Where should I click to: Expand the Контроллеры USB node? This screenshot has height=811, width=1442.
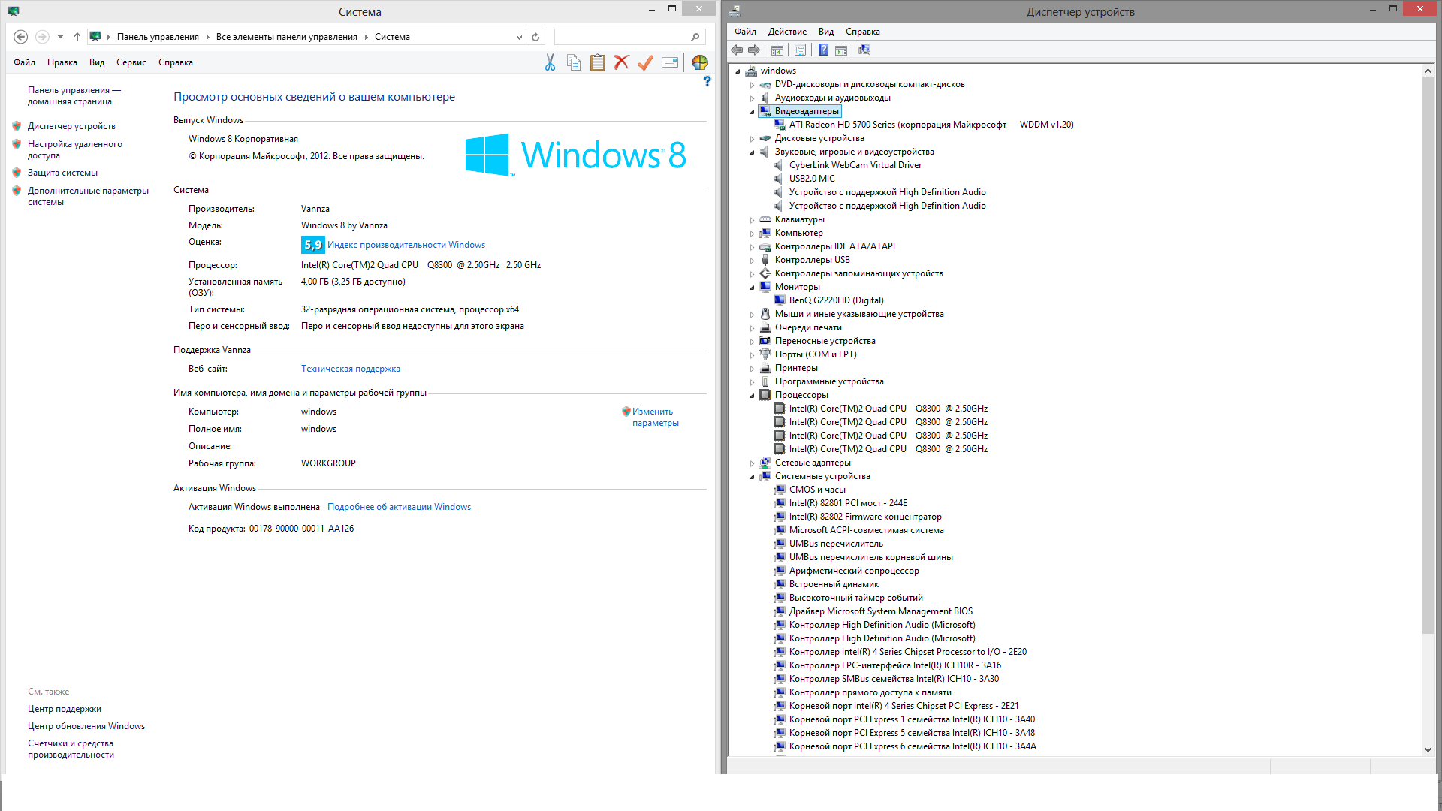[752, 261]
